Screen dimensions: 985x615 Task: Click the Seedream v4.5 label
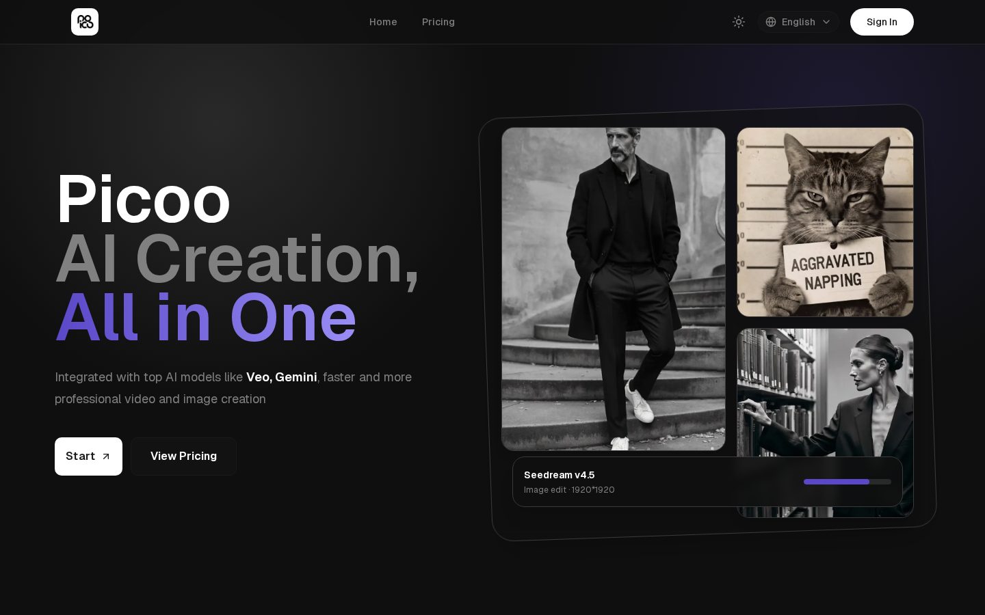(559, 475)
